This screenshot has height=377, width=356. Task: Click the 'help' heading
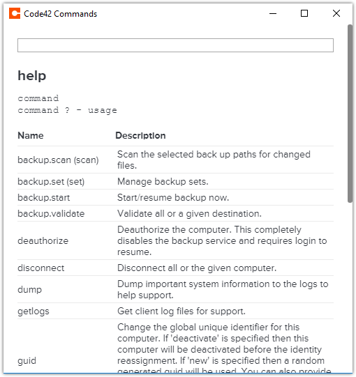[32, 76]
